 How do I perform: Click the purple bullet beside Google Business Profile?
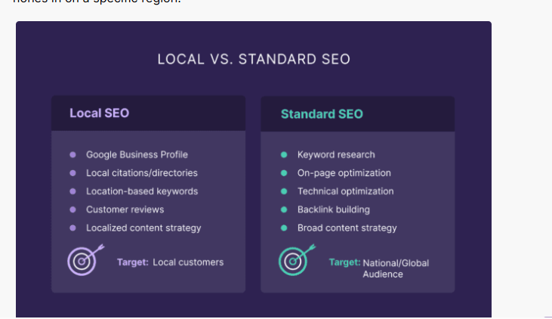coord(73,155)
